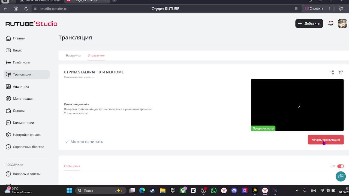349x196 pixels.
Task: Go to Донаты in sidebar
Action: click(x=27, y=111)
